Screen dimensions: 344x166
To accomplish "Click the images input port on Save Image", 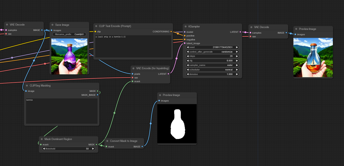I will click(x=52, y=30).
